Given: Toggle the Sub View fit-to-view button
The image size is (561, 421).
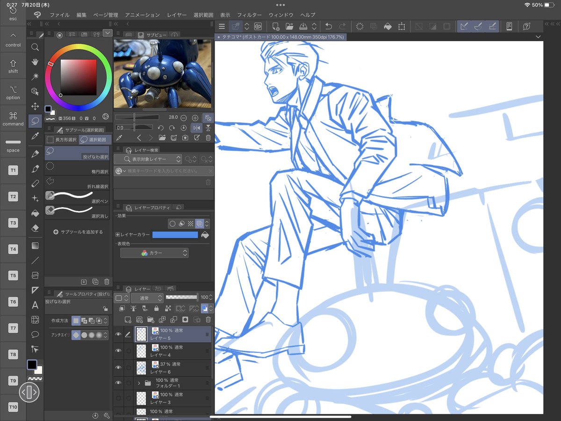Looking at the screenshot, I should click(208, 117).
